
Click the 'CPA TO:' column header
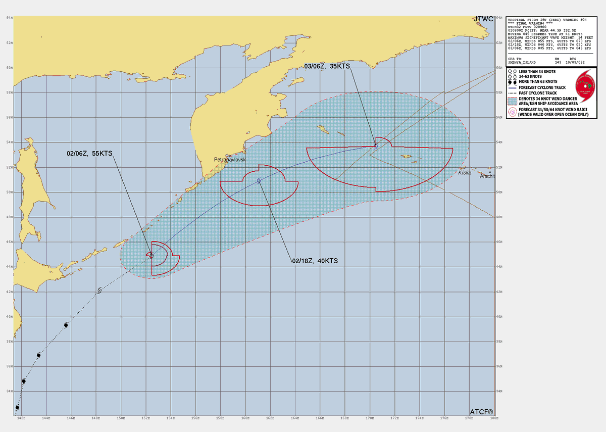515,59
